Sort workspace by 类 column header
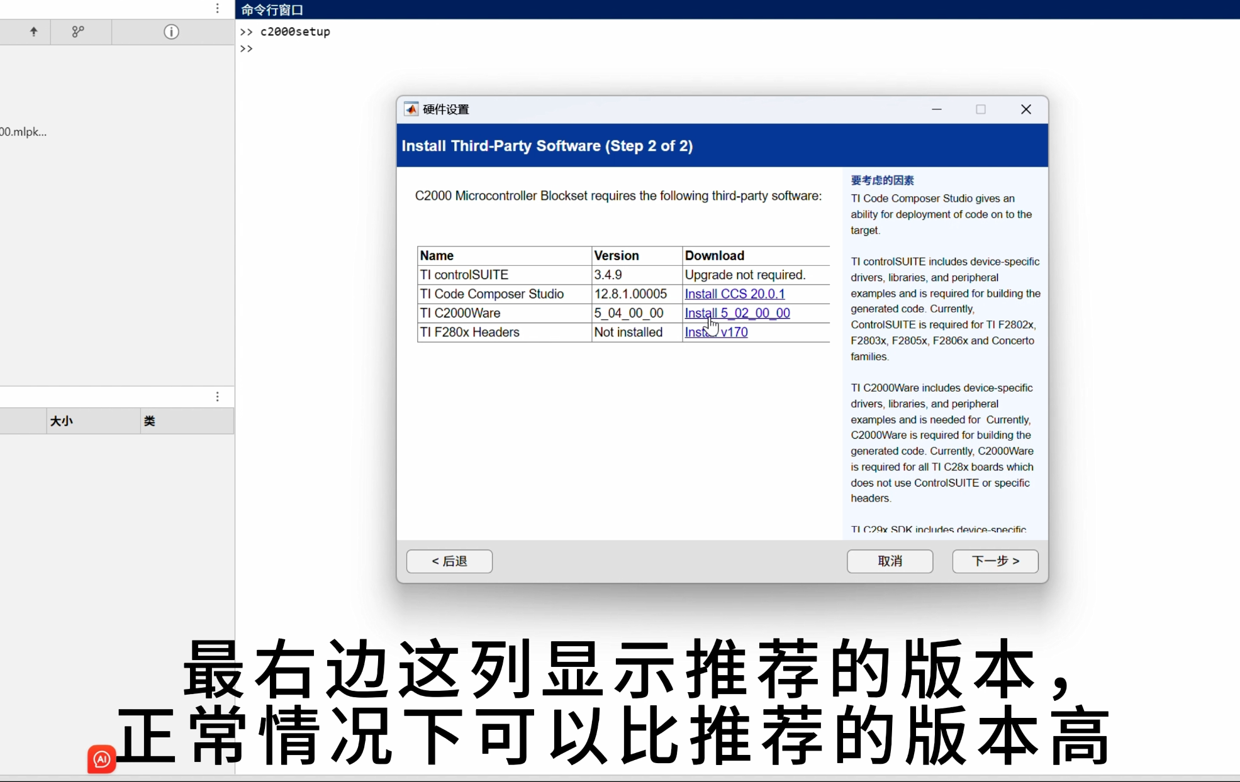The image size is (1240, 782). pyautogui.click(x=150, y=421)
